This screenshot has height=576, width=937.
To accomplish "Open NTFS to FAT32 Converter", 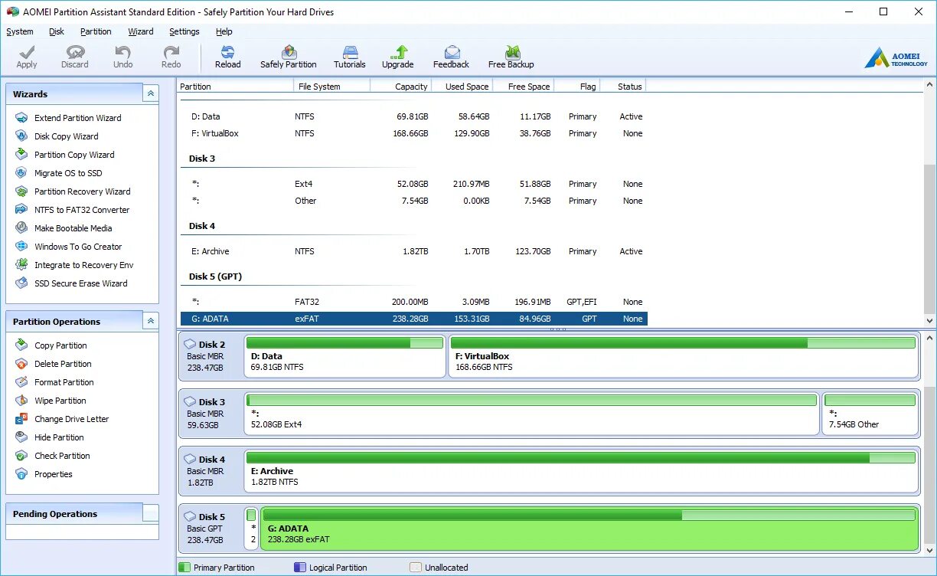I will point(82,210).
